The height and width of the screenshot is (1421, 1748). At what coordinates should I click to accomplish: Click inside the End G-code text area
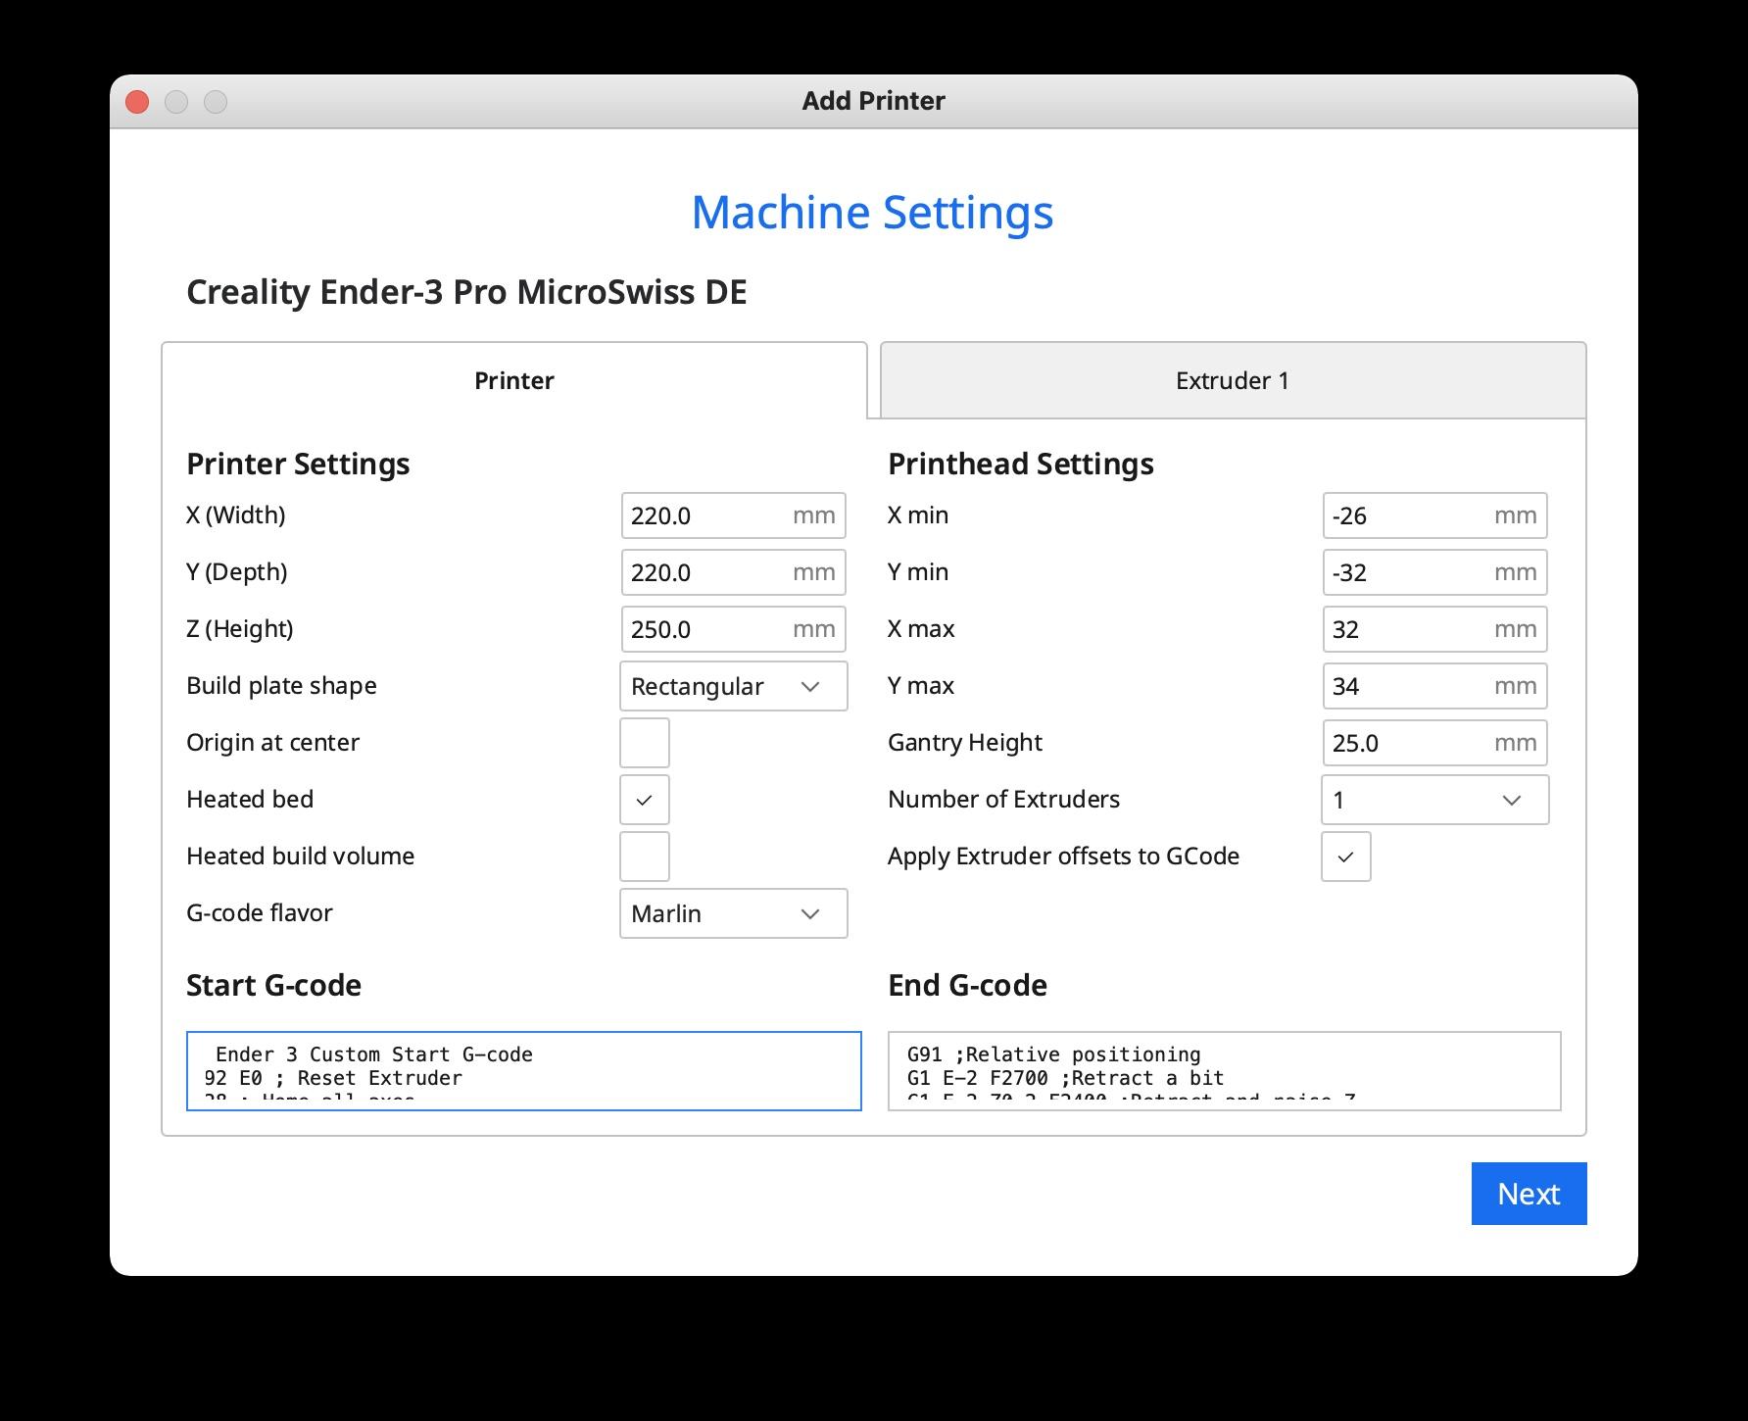pos(1225,1071)
